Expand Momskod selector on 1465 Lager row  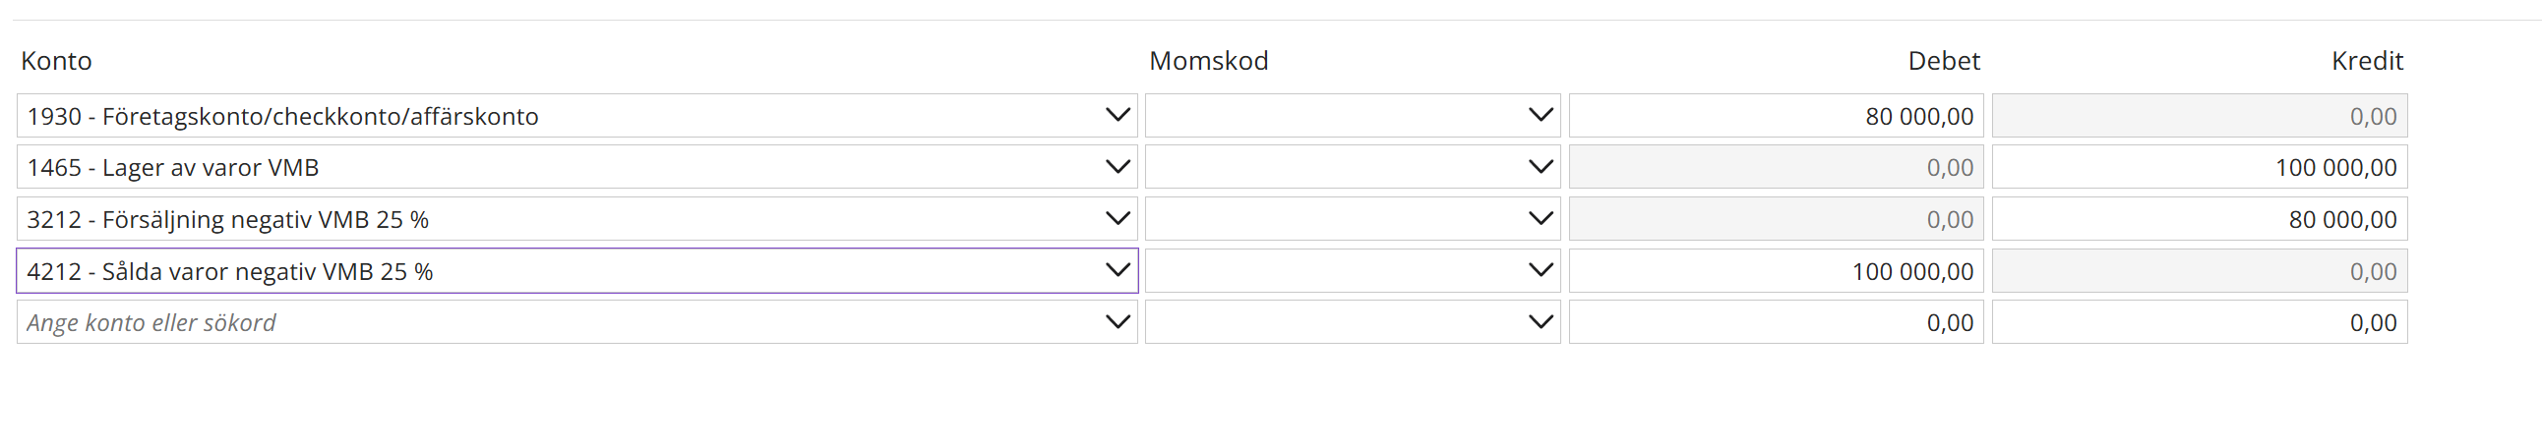pyautogui.click(x=1540, y=167)
